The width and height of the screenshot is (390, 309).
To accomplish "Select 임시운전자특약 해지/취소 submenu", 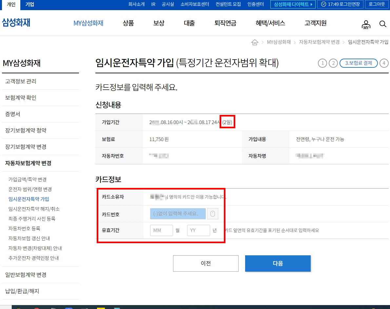I will [x=34, y=209].
